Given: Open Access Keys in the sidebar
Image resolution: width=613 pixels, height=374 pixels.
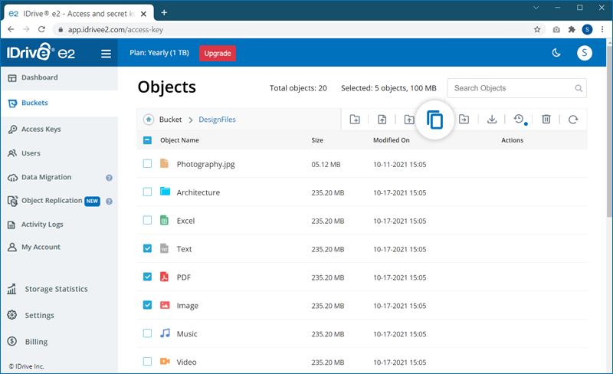Looking at the screenshot, I should tap(41, 130).
